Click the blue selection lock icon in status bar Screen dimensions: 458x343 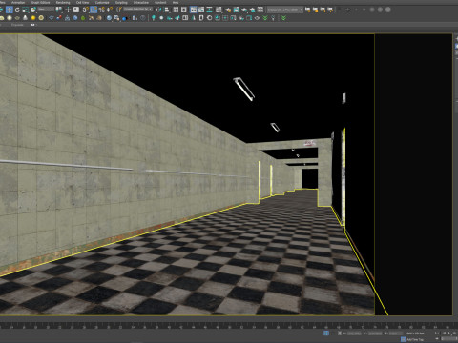(326, 333)
